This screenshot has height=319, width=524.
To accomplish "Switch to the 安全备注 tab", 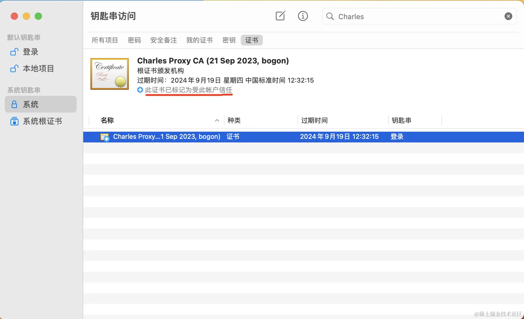I will coord(163,40).
